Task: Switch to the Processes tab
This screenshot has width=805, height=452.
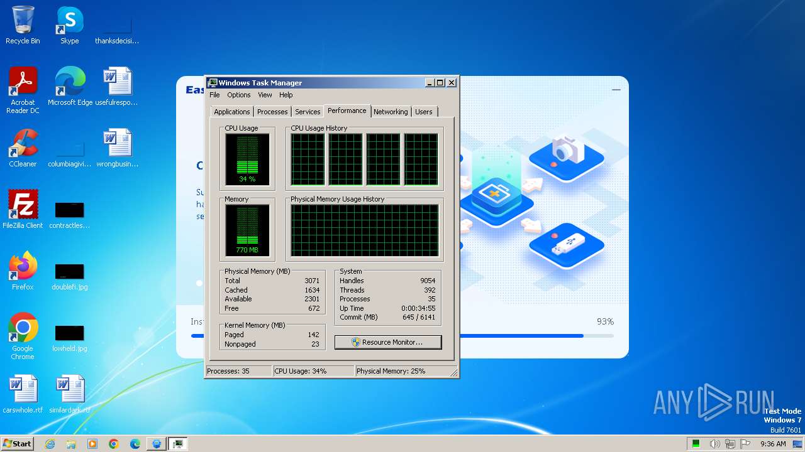Action: 272,112
